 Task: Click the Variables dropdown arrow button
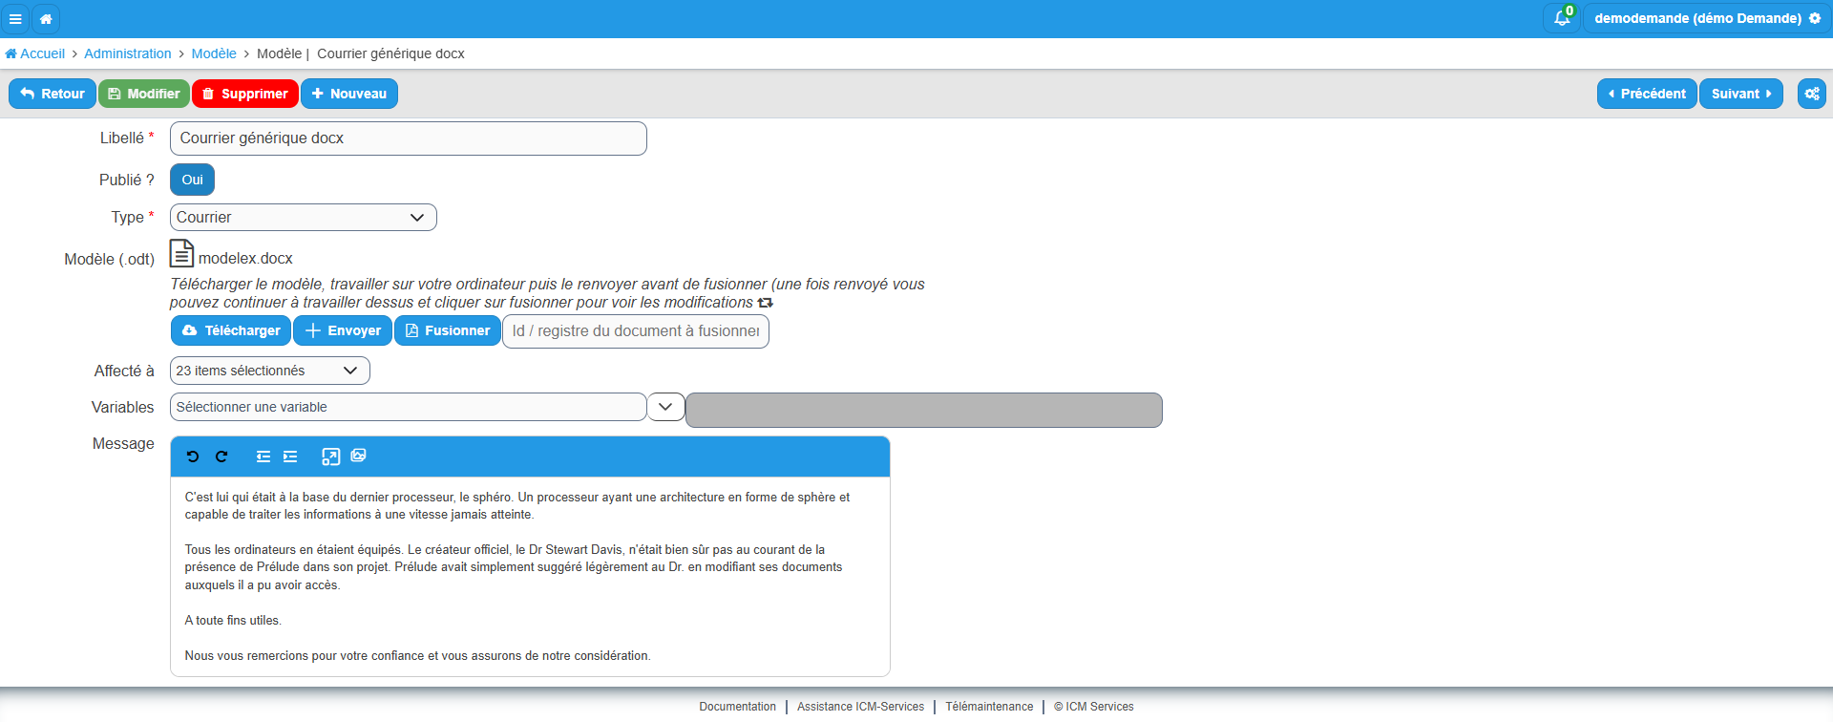pyautogui.click(x=665, y=407)
